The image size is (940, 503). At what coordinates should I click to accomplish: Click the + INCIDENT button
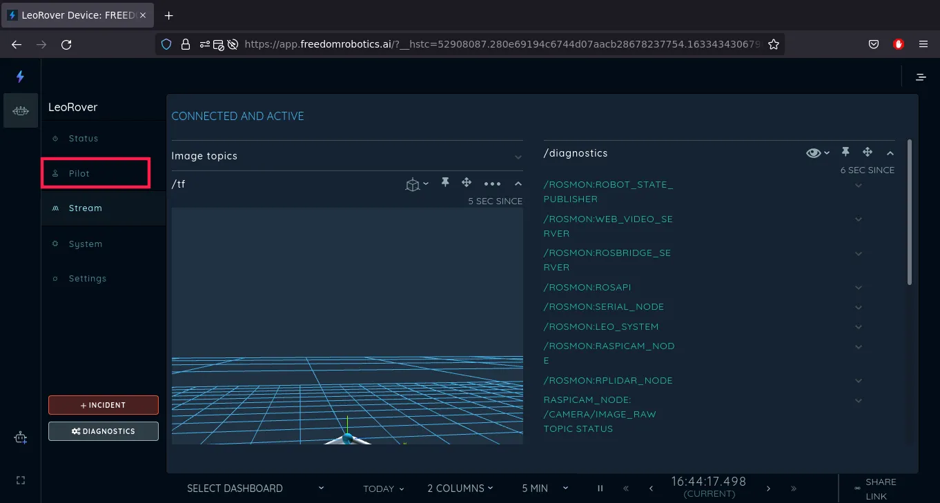tap(104, 405)
